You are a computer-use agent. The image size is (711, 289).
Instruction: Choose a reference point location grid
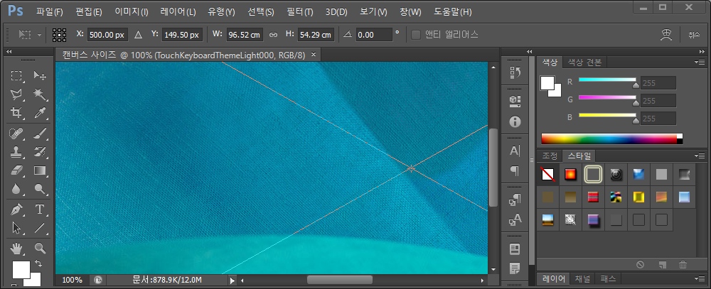point(60,34)
